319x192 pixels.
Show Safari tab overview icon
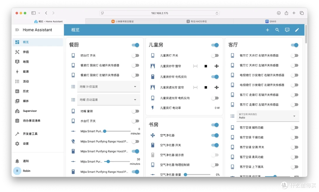coord(302,13)
